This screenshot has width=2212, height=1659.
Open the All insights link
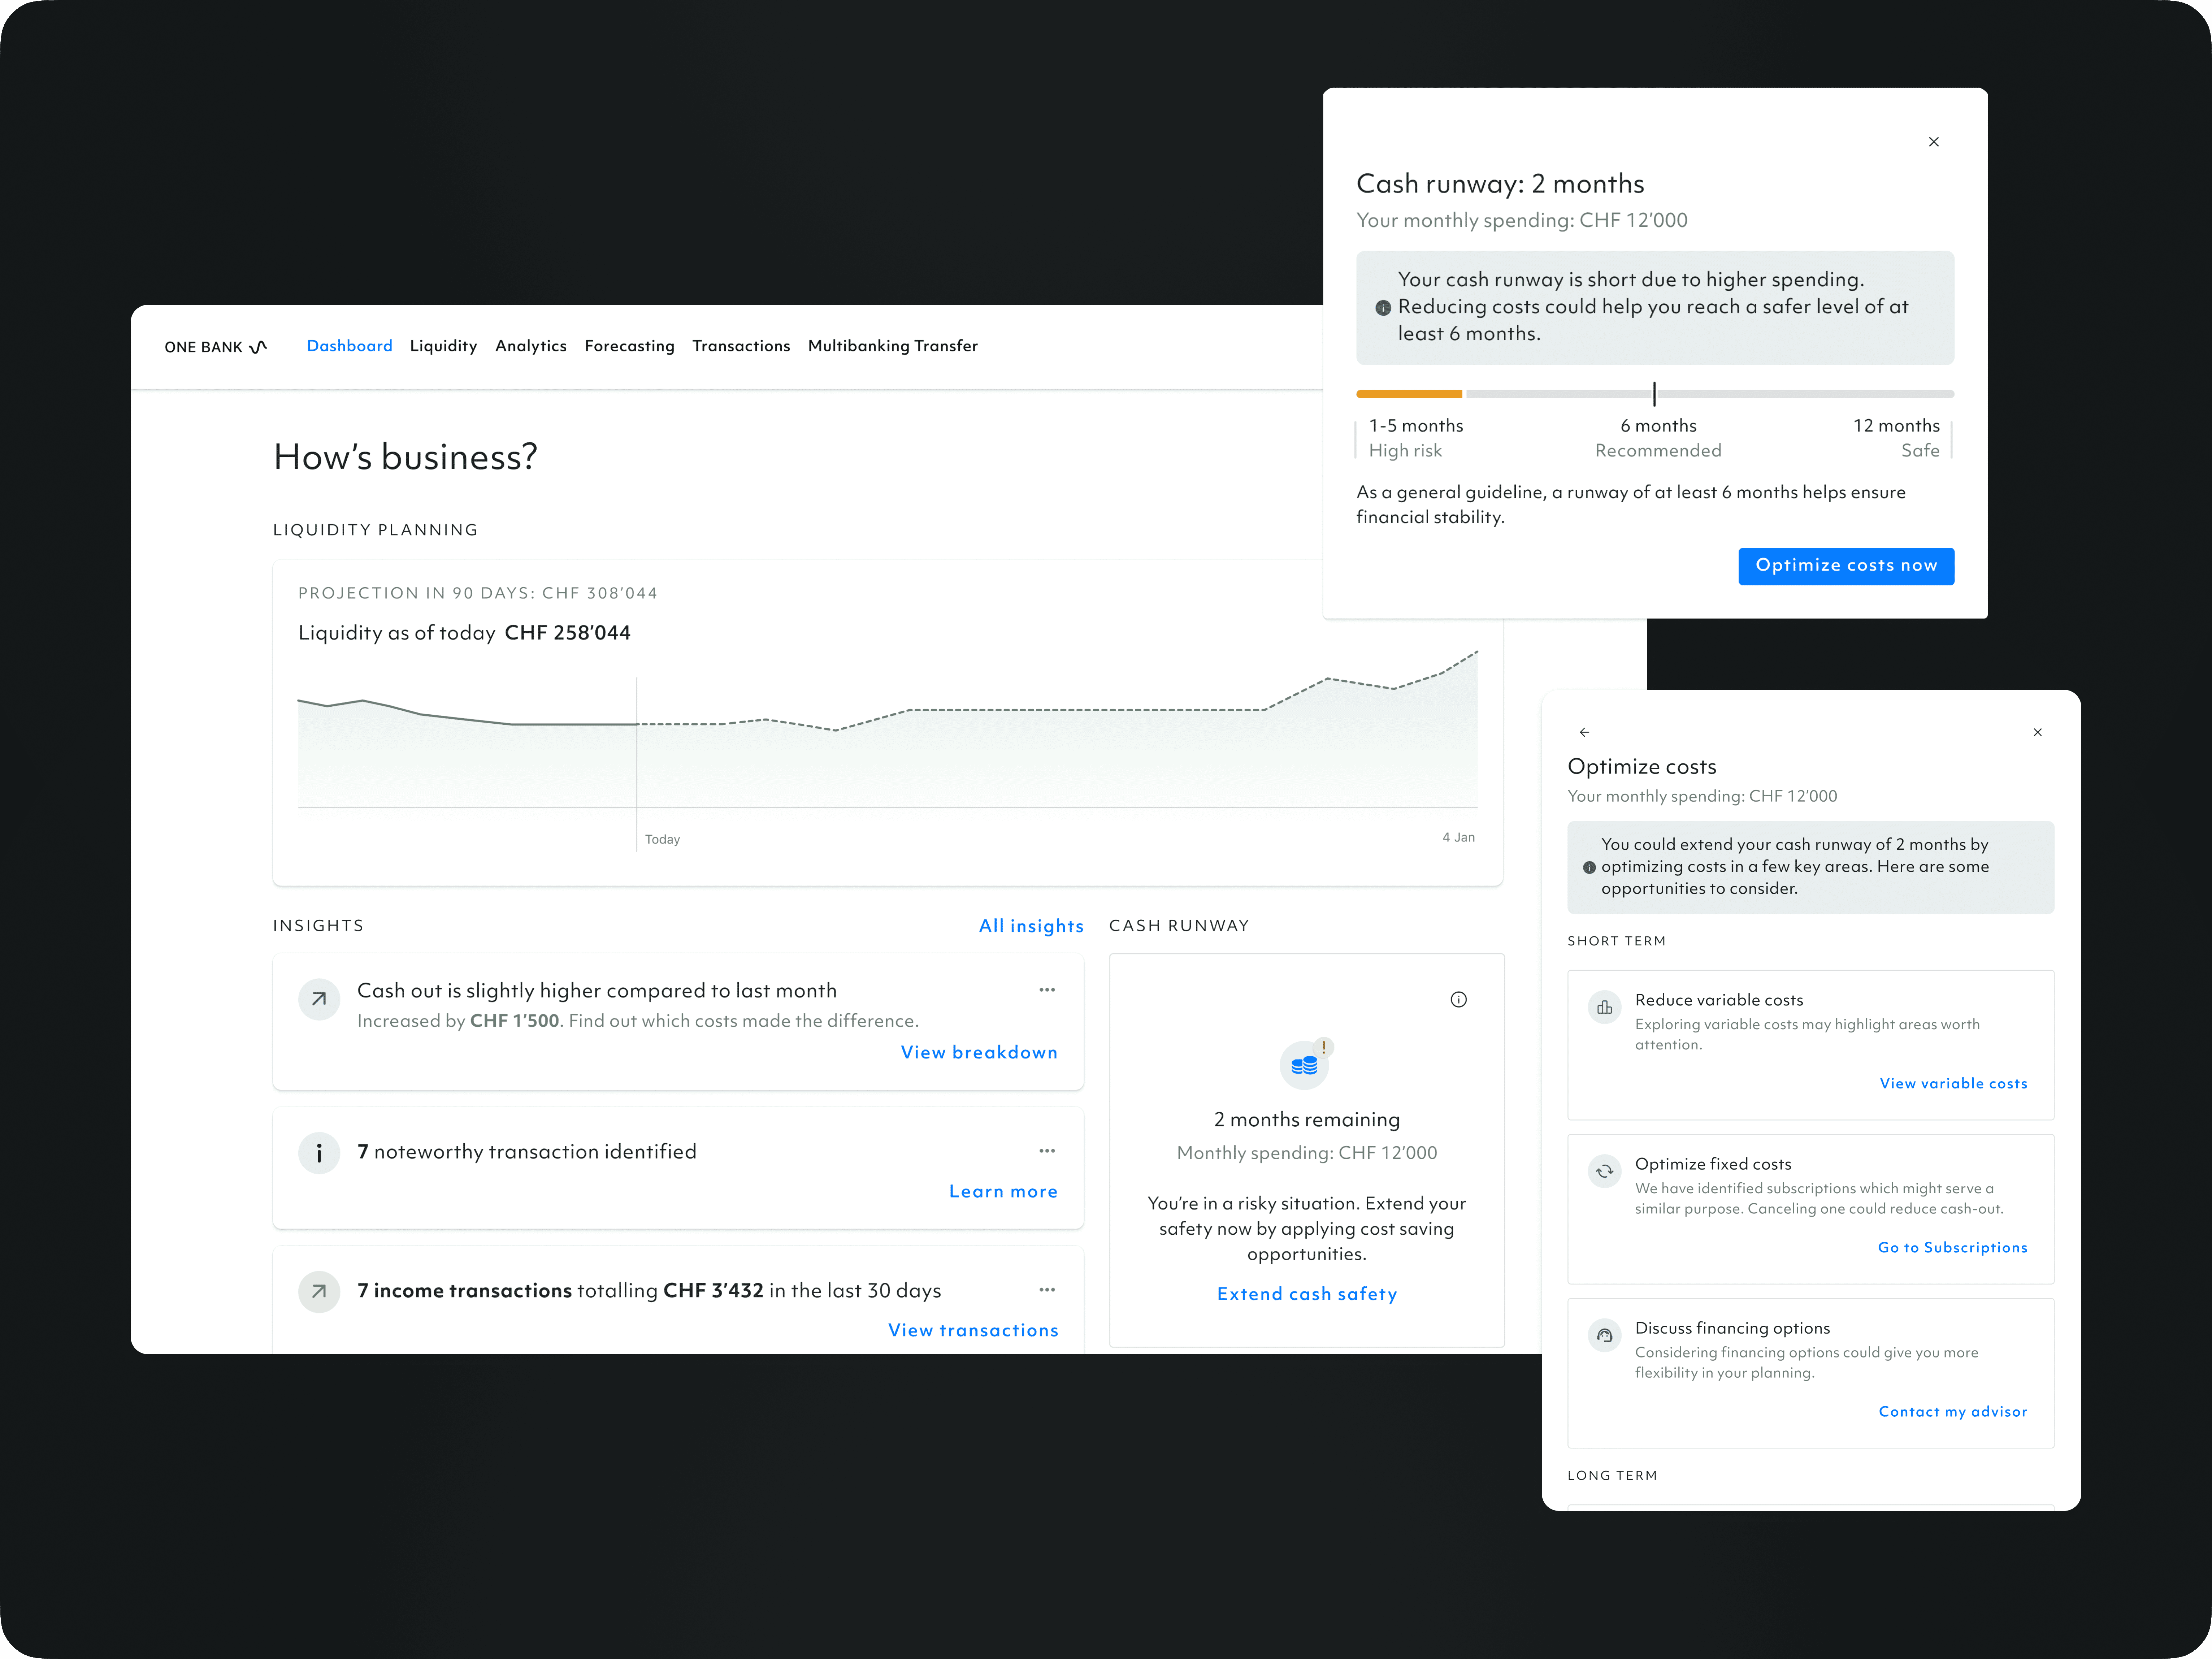(x=1031, y=926)
